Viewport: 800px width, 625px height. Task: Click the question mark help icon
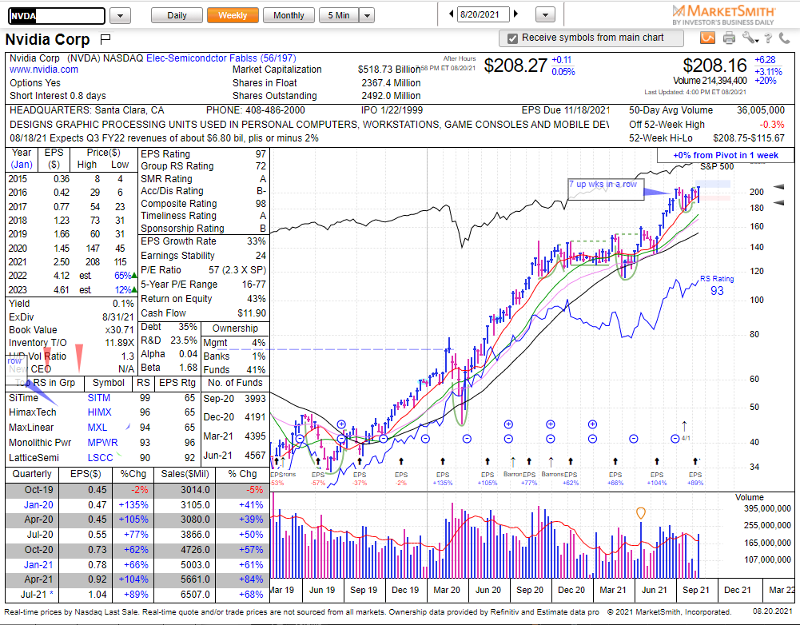pyautogui.click(x=768, y=38)
